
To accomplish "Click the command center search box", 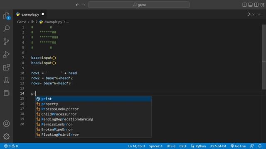I will [x=139, y=5].
